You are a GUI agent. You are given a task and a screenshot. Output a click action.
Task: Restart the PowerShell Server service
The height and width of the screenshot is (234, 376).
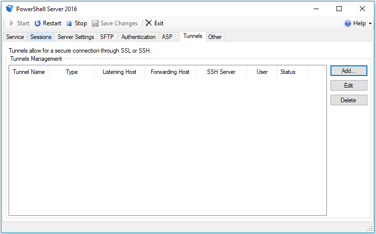tap(48, 23)
